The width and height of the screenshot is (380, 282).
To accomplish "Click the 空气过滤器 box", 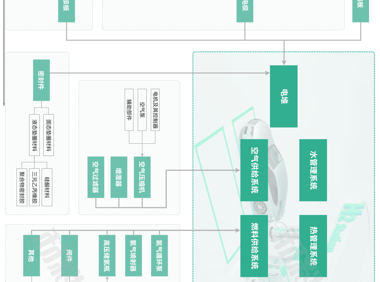I will tap(96, 177).
